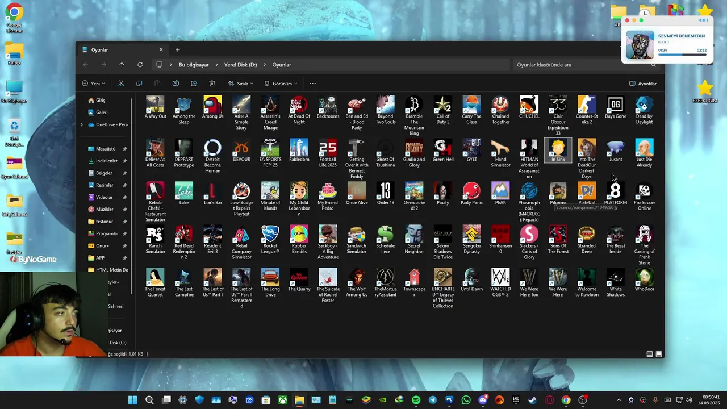
Task: Open Google Chrome desktop shortcut
Action: click(14, 18)
